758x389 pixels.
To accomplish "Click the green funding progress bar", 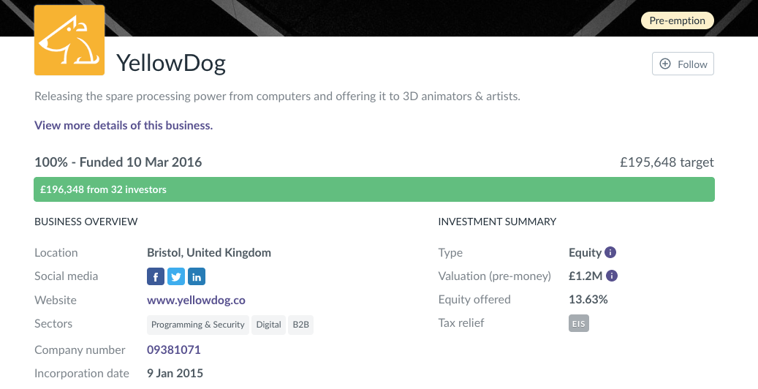I will tap(374, 189).
